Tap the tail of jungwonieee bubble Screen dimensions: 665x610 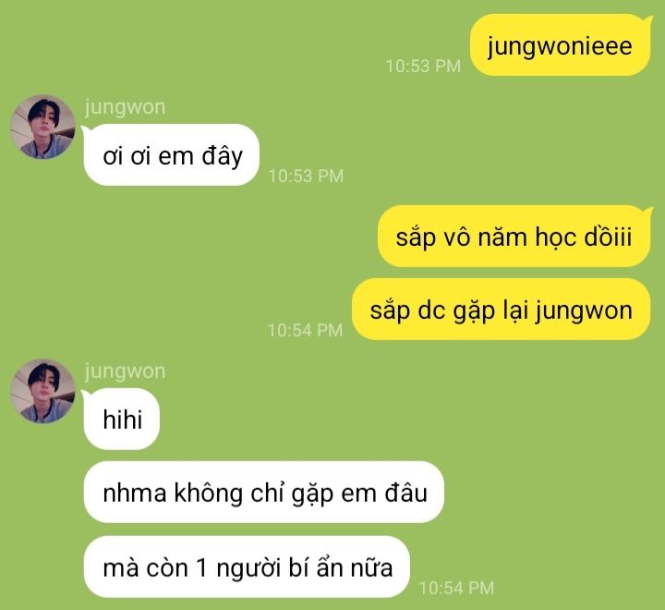coord(646,20)
